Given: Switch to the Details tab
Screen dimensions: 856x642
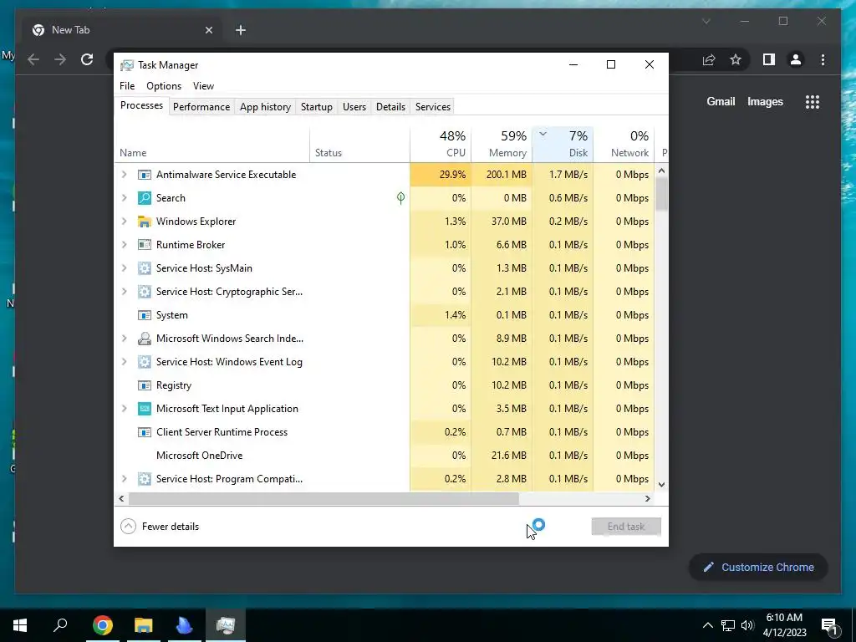Looking at the screenshot, I should click(391, 107).
